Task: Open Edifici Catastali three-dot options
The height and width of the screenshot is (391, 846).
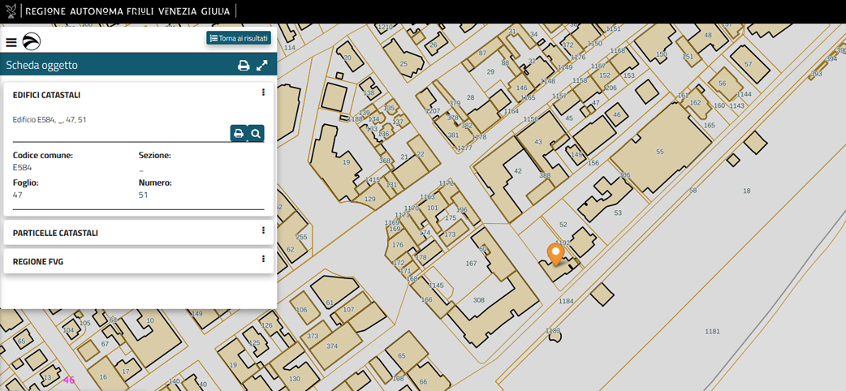Action: pos(263,93)
